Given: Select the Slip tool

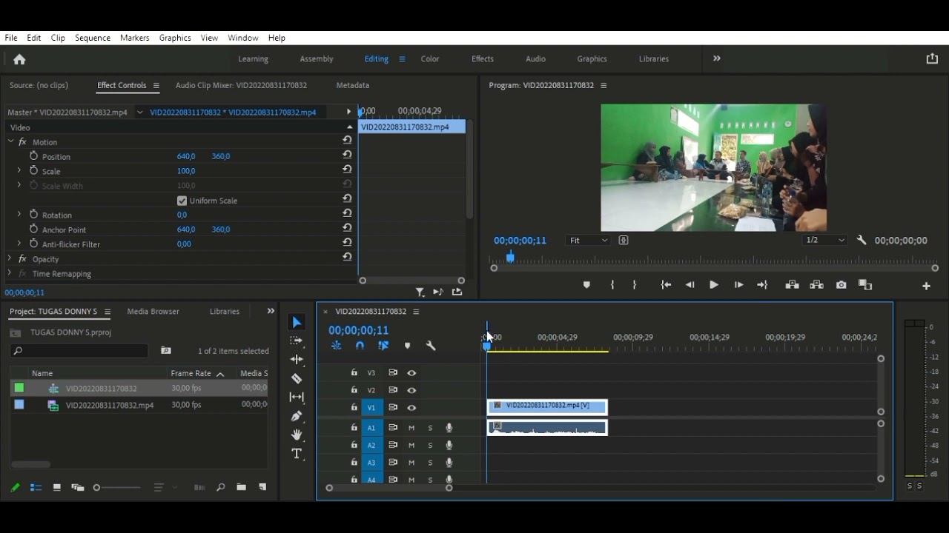Looking at the screenshot, I should coord(297,397).
